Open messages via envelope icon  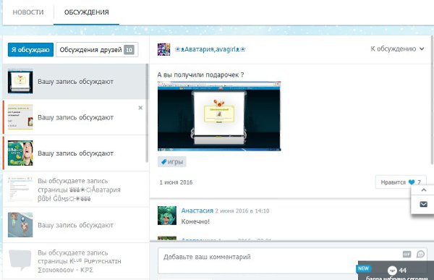coord(423,204)
